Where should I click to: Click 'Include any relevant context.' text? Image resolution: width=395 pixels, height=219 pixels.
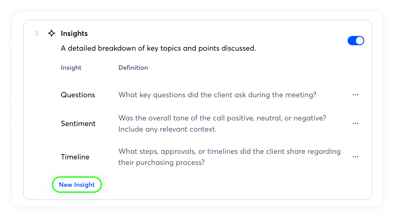(x=167, y=129)
